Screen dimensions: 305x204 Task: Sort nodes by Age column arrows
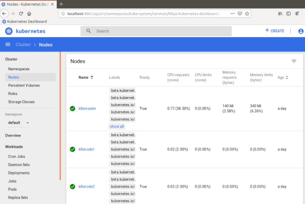[x=287, y=77]
